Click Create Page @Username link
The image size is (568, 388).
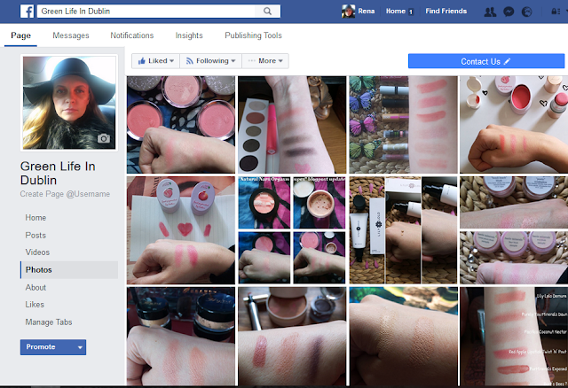(x=65, y=194)
